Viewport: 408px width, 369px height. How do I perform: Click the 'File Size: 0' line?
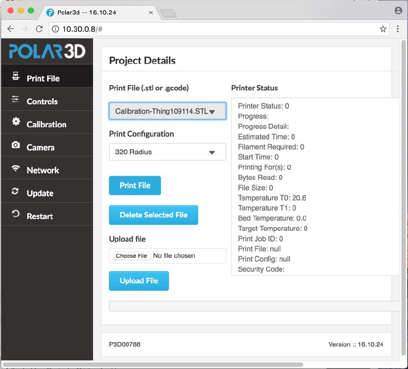pos(255,188)
